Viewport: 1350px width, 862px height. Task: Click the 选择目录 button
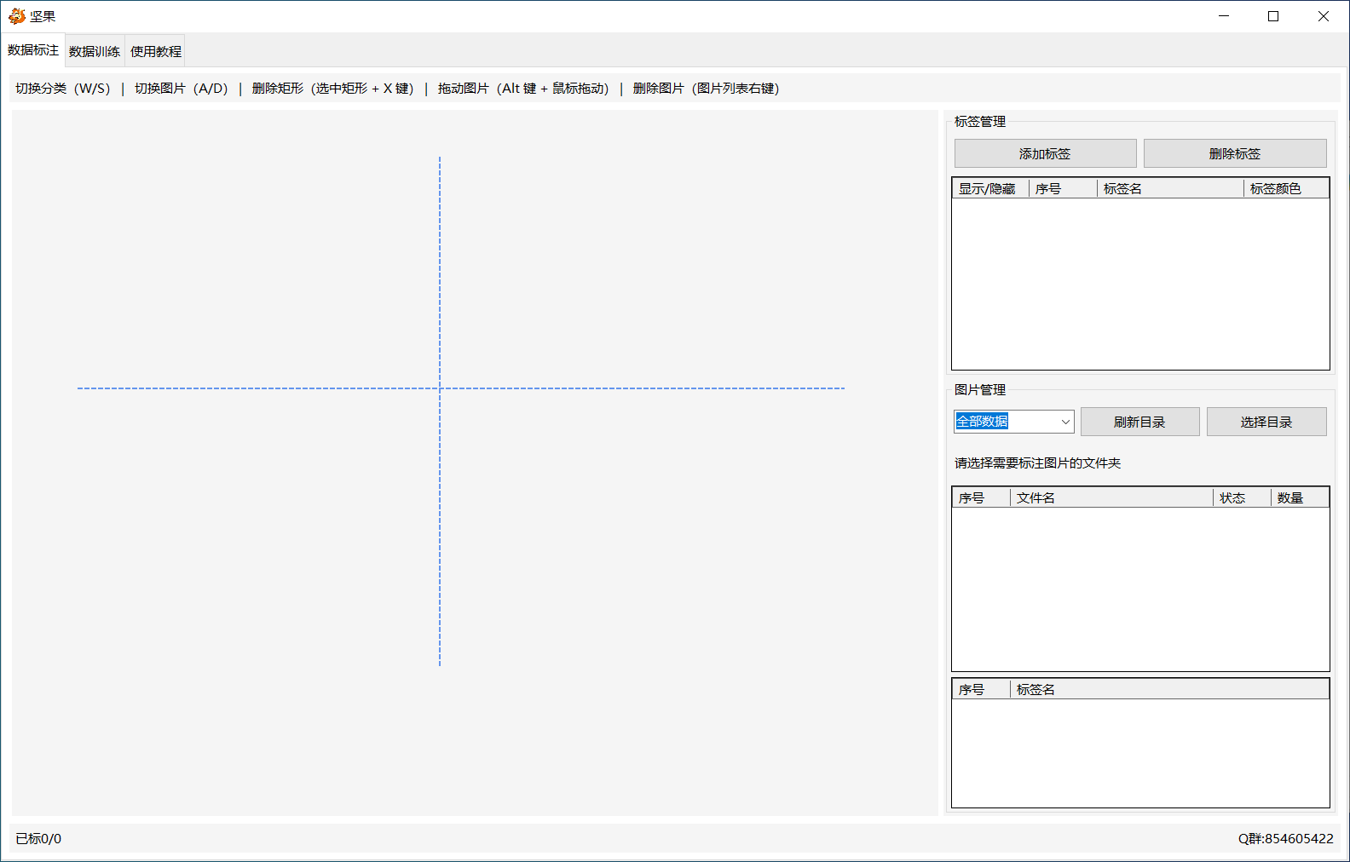[x=1266, y=422]
